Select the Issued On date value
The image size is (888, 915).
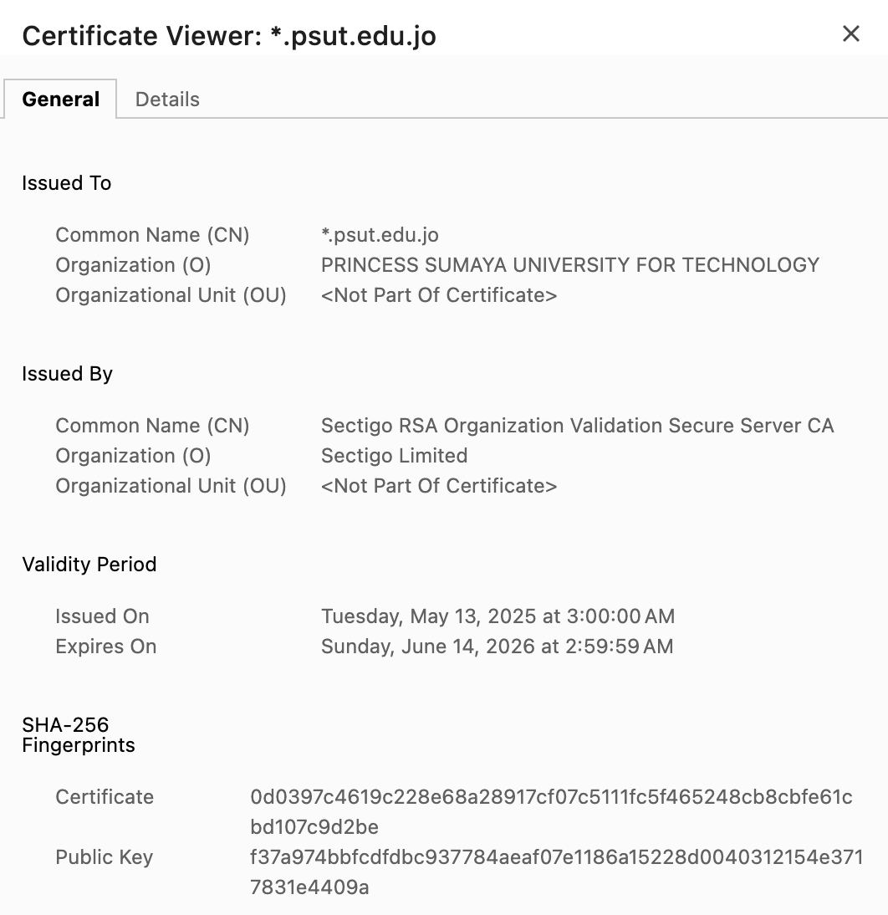point(498,616)
